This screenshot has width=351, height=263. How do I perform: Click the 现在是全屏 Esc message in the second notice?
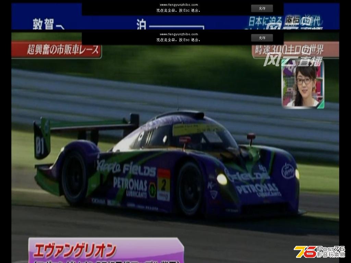coord(178,40)
